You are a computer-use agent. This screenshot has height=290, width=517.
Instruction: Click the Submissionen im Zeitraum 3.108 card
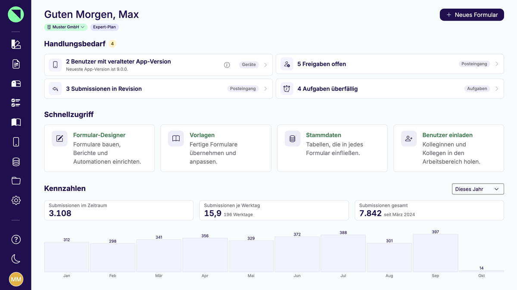119,210
